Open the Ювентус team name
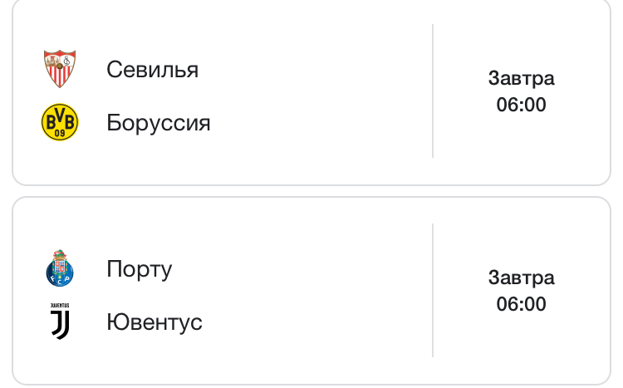The width and height of the screenshot is (623, 388). (154, 322)
